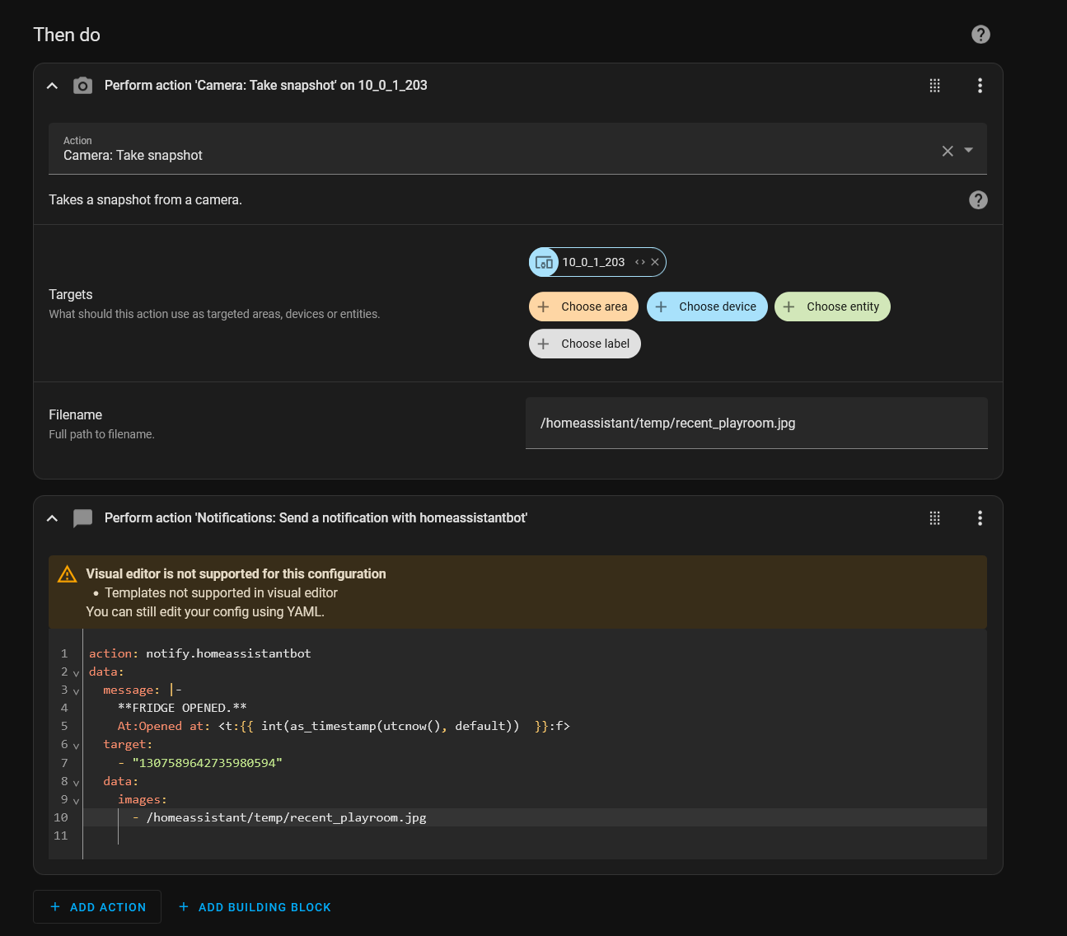The image size is (1067, 936).
Task: Remove the 10_0_1_203 target chip
Action: [x=655, y=262]
